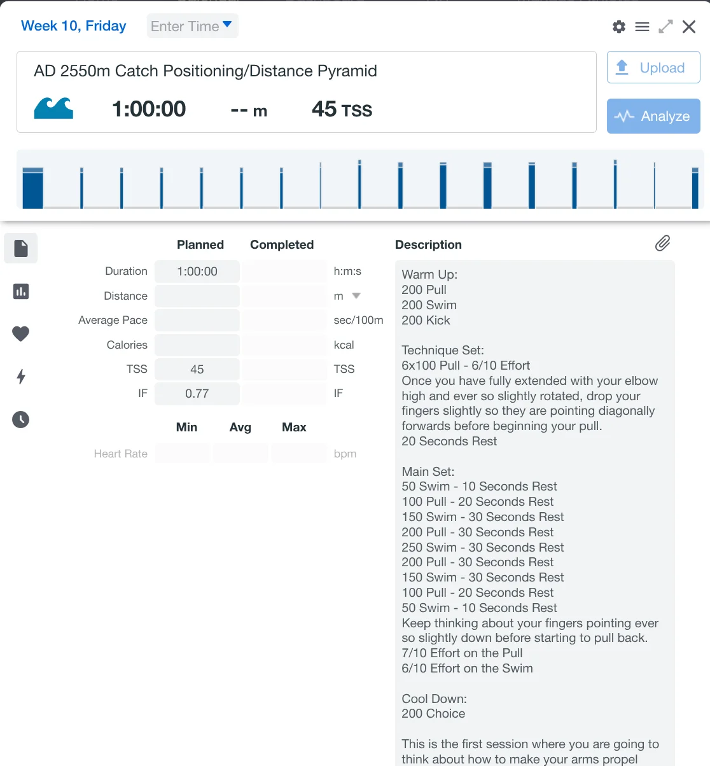Open the distance unit dropdown arrow

pyautogui.click(x=356, y=296)
